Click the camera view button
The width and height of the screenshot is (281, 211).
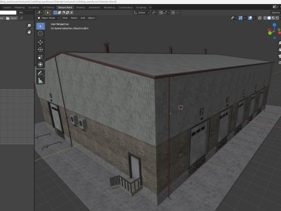point(280,56)
